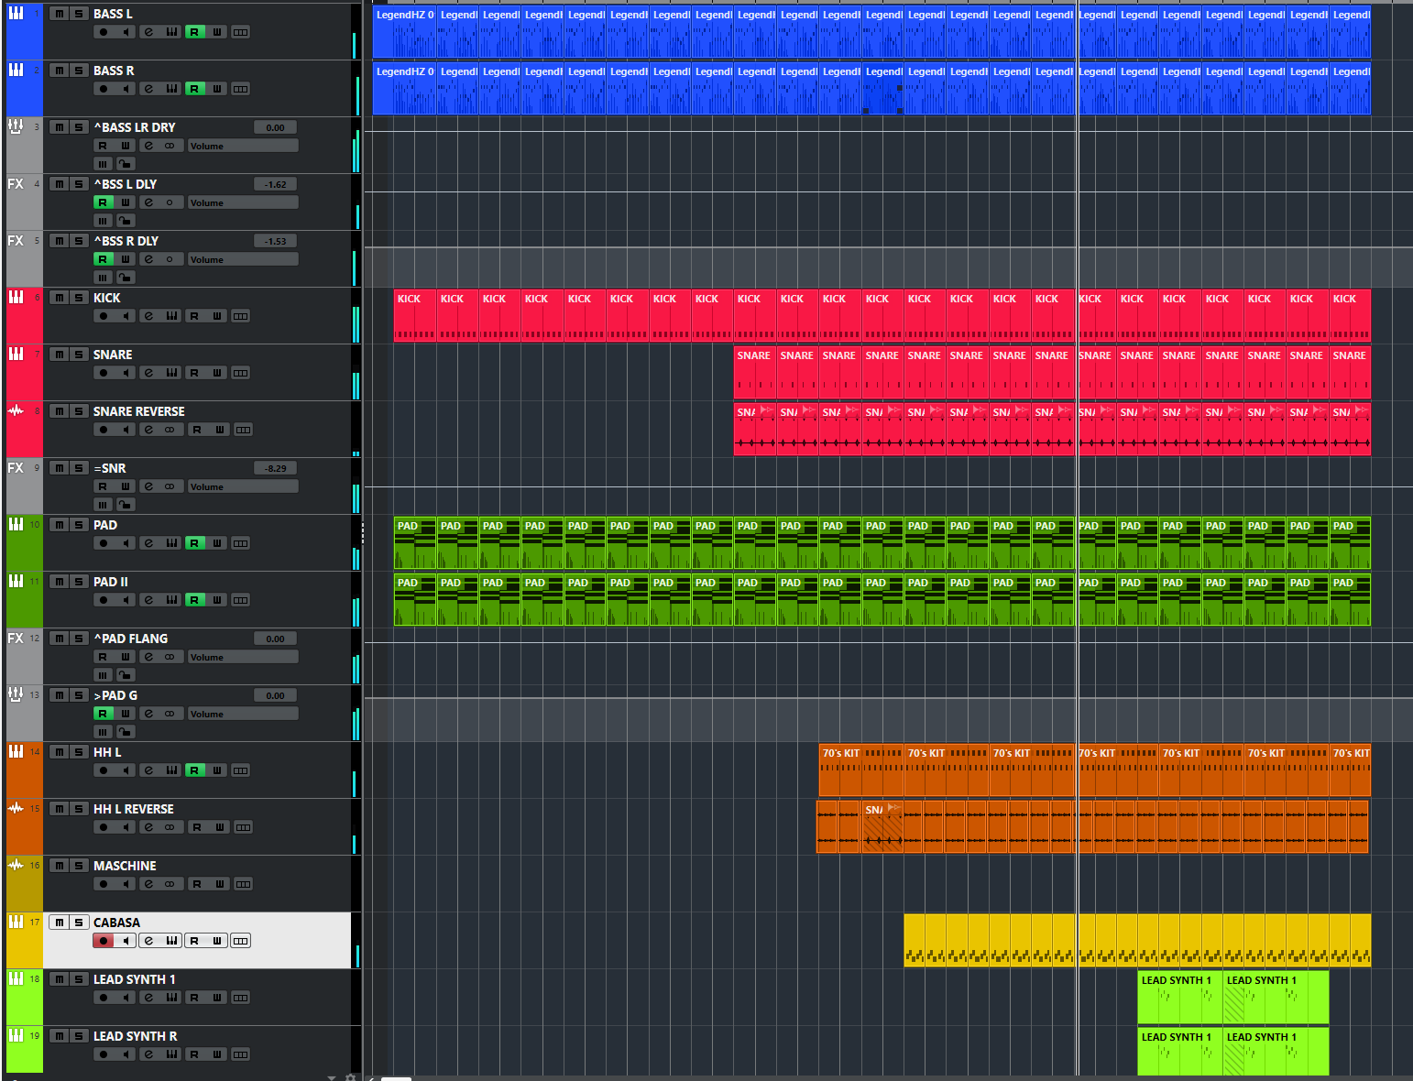Open Edit Channel Settings for =SNR track
This screenshot has width=1413, height=1081.
pos(148,486)
